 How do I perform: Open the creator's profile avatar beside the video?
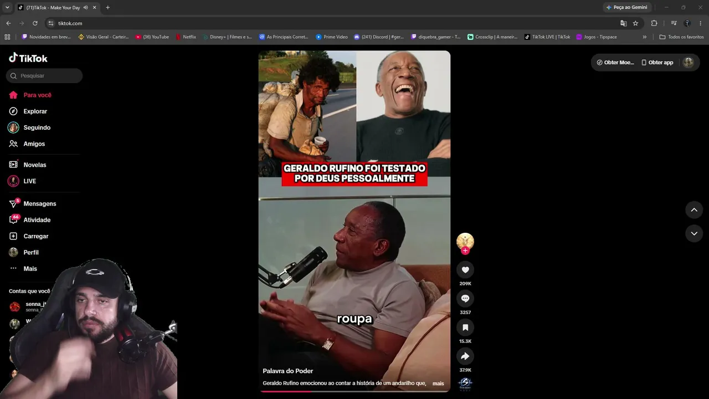(465, 241)
